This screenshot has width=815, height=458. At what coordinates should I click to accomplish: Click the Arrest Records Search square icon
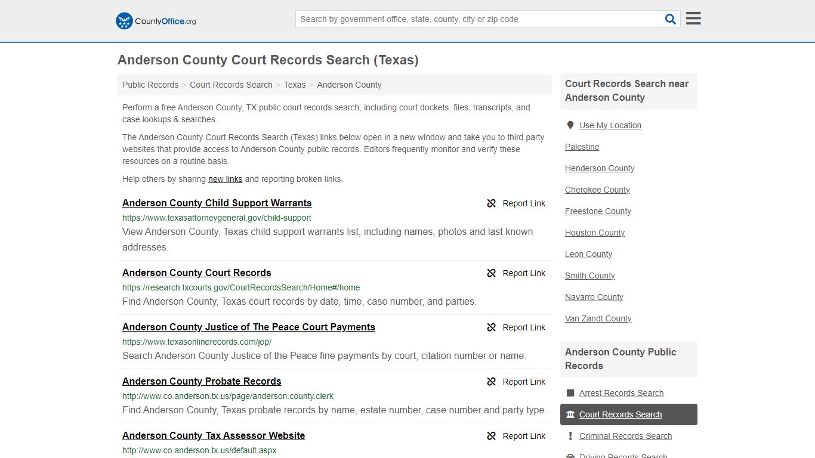coord(570,393)
